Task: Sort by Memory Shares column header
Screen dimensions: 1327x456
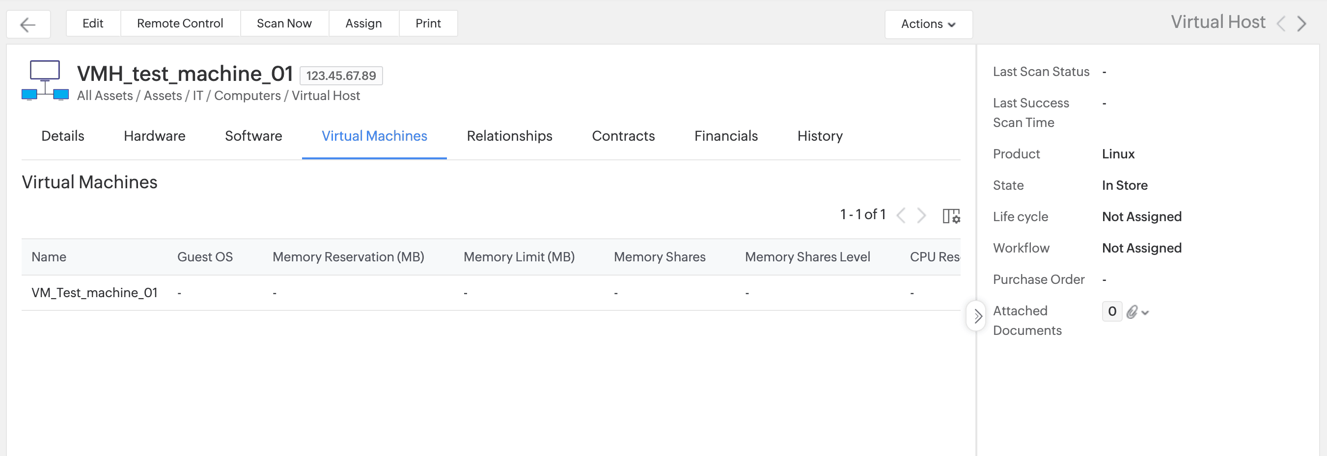Action: (660, 256)
